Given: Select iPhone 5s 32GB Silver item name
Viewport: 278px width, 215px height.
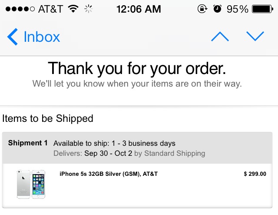Looking at the screenshot, I should (x=108, y=174).
